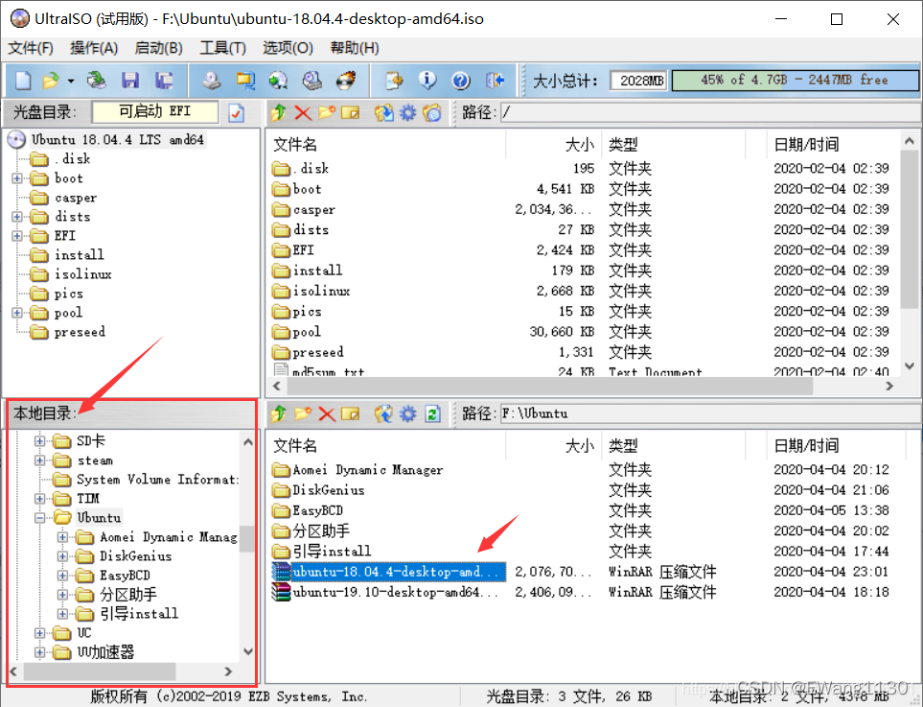
Task: Click the 文件名 column header in disc list
Action: coord(387,144)
